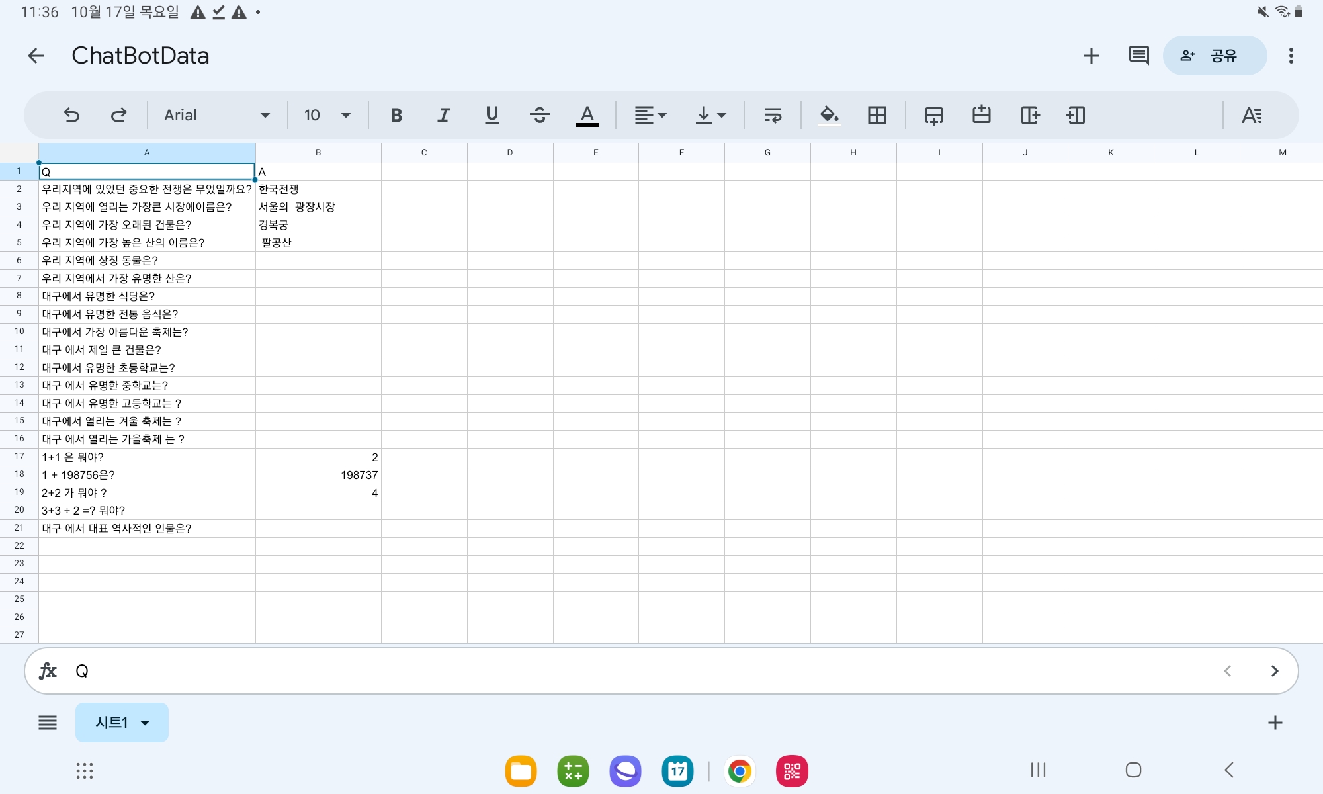The image size is (1323, 794).
Task: Click the text wrapping icon
Action: [x=773, y=115]
